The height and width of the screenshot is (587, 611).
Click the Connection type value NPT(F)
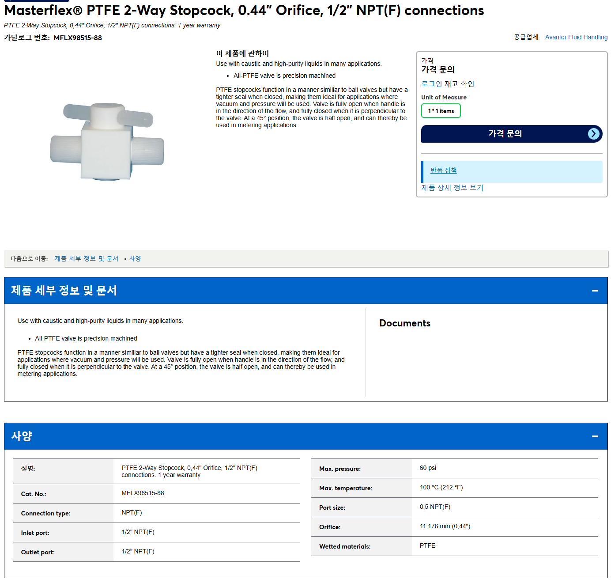click(x=132, y=512)
